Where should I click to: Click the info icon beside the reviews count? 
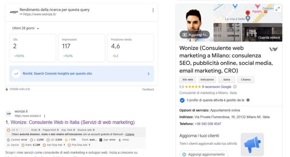[235, 87]
